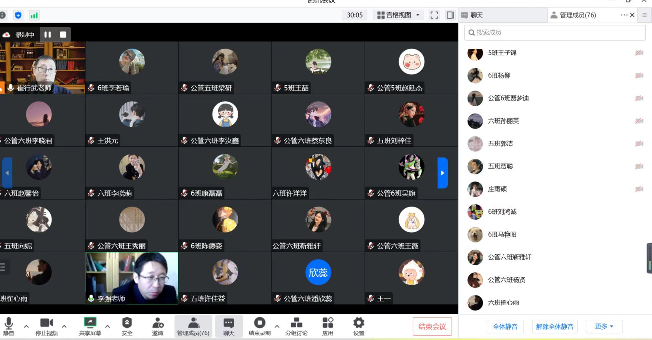
Task: Switch to the 聊天 chat tab
Action: coord(477,15)
